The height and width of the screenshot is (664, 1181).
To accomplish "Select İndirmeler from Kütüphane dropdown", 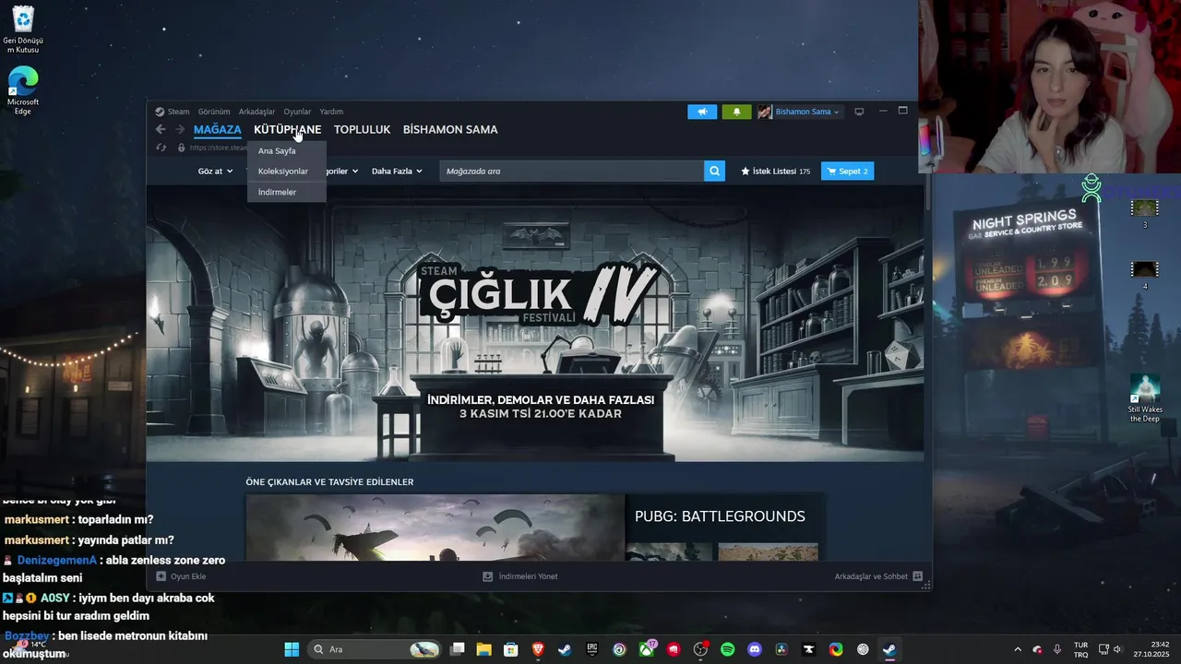I will point(286,192).
